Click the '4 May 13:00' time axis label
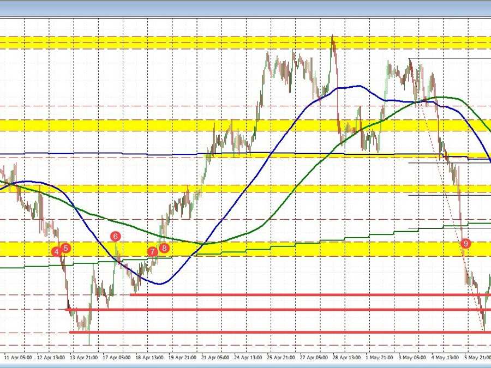Viewport: 491px width, 368px height. [445, 357]
